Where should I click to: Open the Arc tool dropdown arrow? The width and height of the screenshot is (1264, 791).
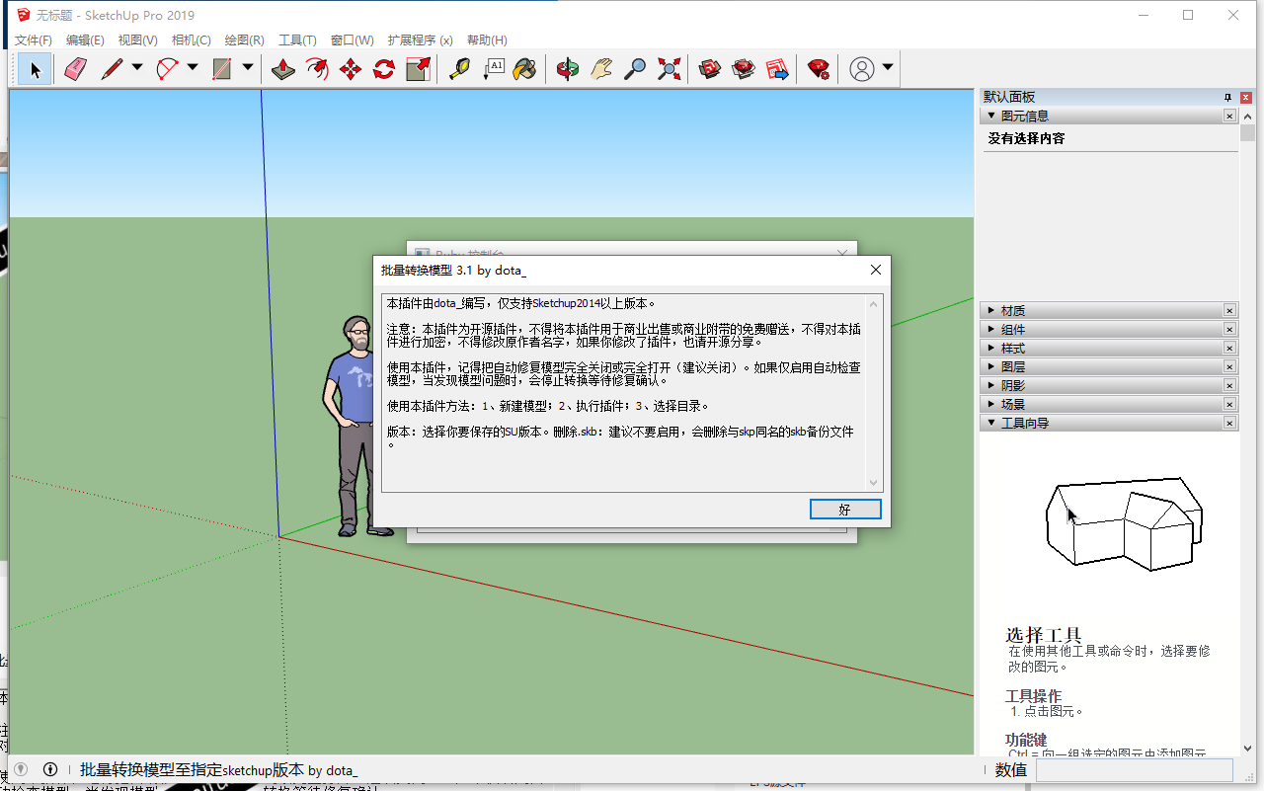(x=193, y=68)
